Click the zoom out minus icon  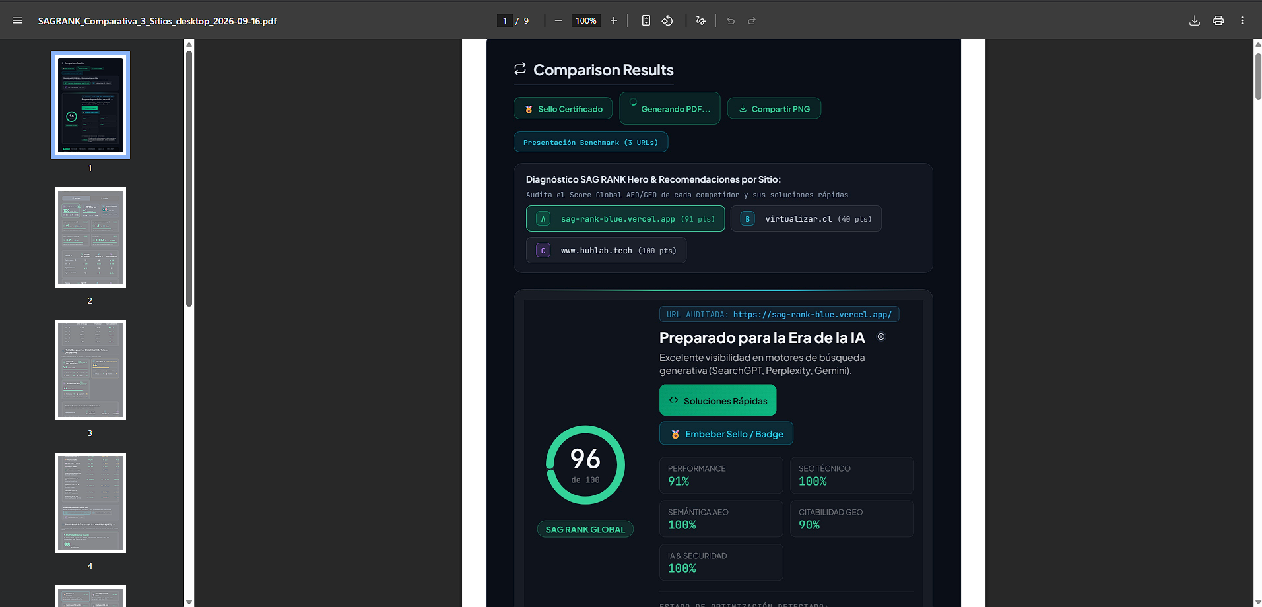coord(558,21)
